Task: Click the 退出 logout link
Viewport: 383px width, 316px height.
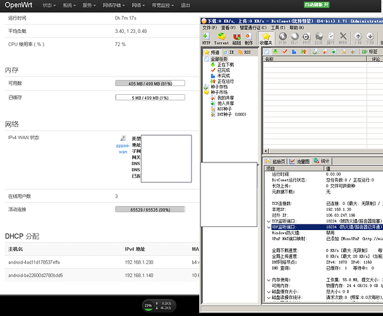Action: coord(185,6)
